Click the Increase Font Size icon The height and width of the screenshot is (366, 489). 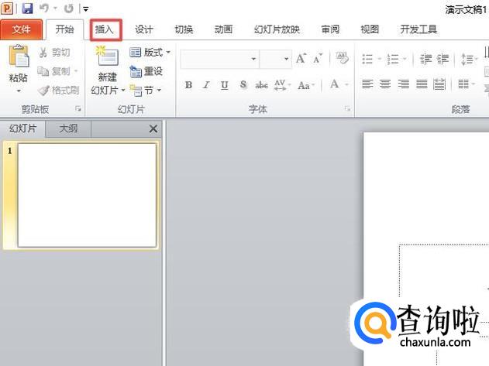[301, 58]
